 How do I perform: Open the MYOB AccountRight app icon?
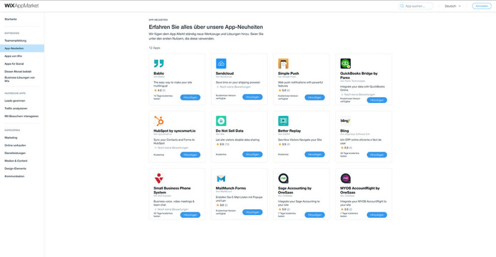(345, 178)
